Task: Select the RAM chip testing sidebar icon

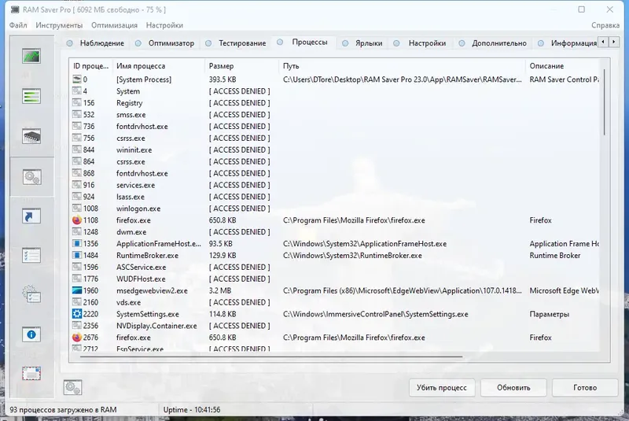Action: [x=31, y=136]
